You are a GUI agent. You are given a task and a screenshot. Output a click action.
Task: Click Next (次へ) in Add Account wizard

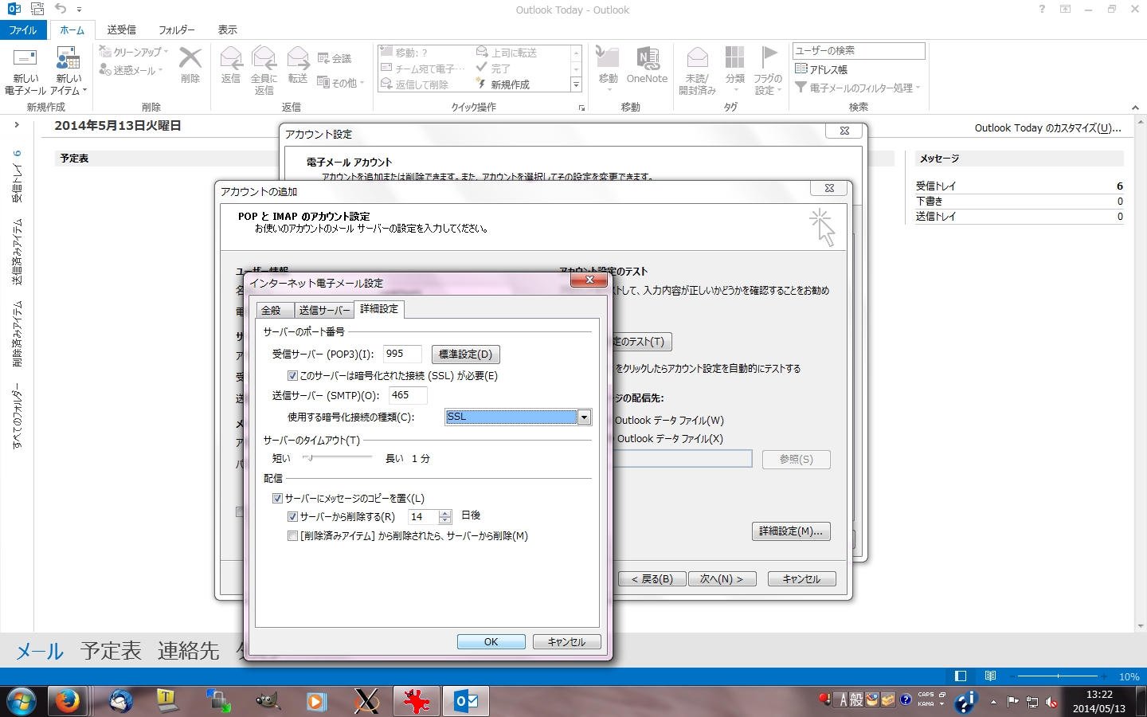(722, 579)
